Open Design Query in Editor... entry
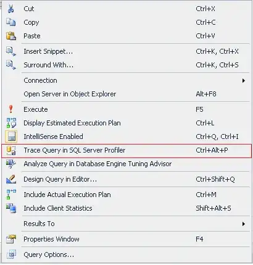The image size is (253, 265). [x=126, y=179]
